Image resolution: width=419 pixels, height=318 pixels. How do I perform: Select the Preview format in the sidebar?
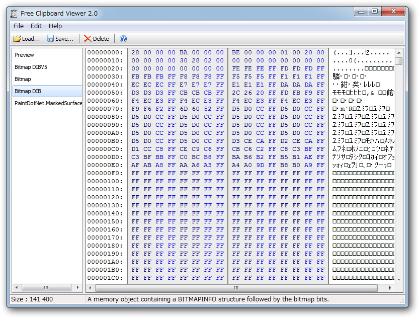click(x=24, y=55)
